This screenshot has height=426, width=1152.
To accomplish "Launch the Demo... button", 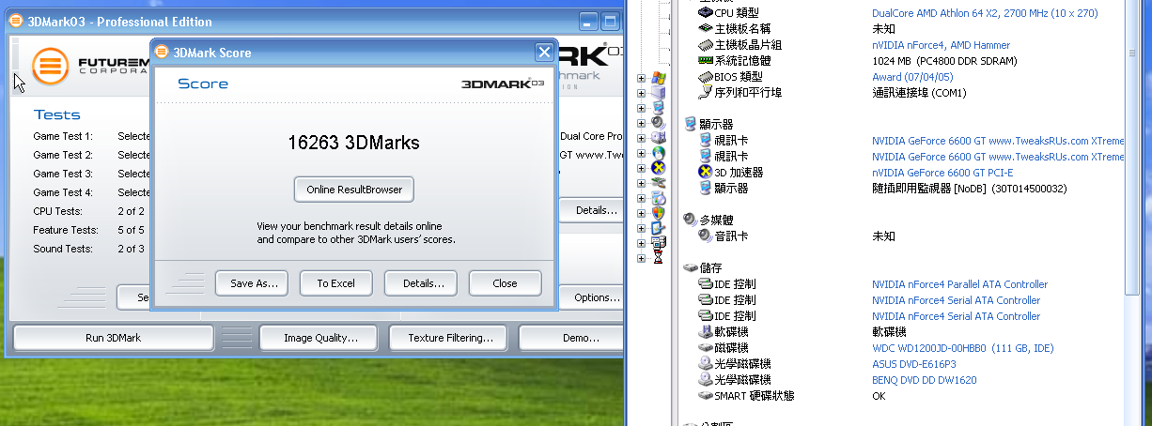I will coord(572,338).
